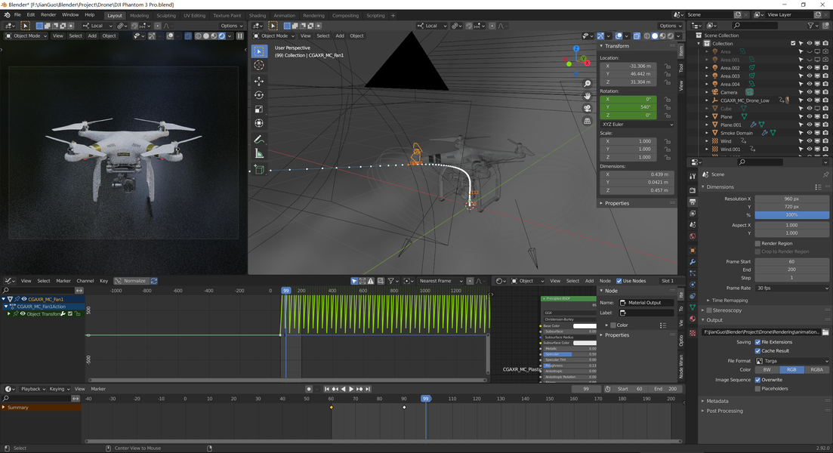Viewport: 833px width, 453px height.
Task: Activate the Rotate tool
Action: tap(259, 95)
